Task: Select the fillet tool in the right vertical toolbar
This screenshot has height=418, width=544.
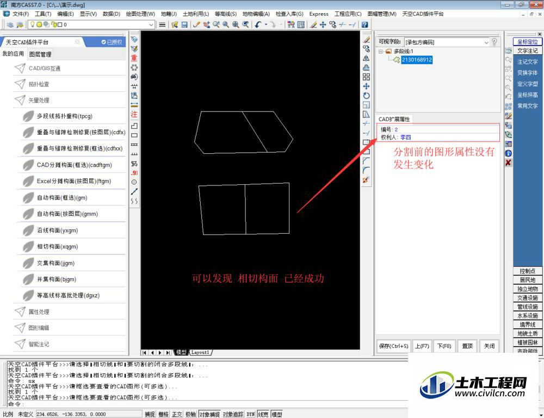Action: coord(366,170)
